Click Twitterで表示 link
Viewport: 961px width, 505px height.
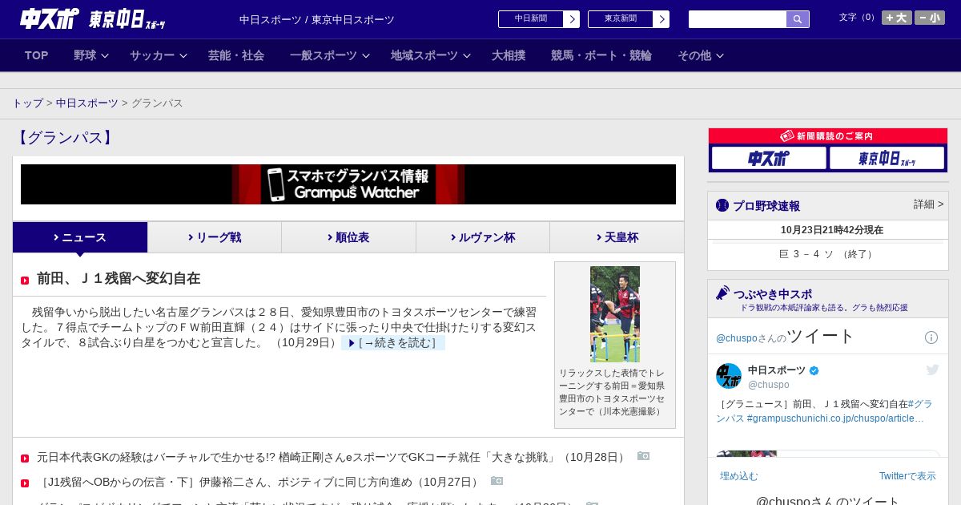[907, 476]
